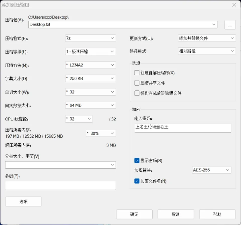Open the archive name Desktop.txt dropdown
The width and height of the screenshot is (241, 225).
tap(123, 25)
